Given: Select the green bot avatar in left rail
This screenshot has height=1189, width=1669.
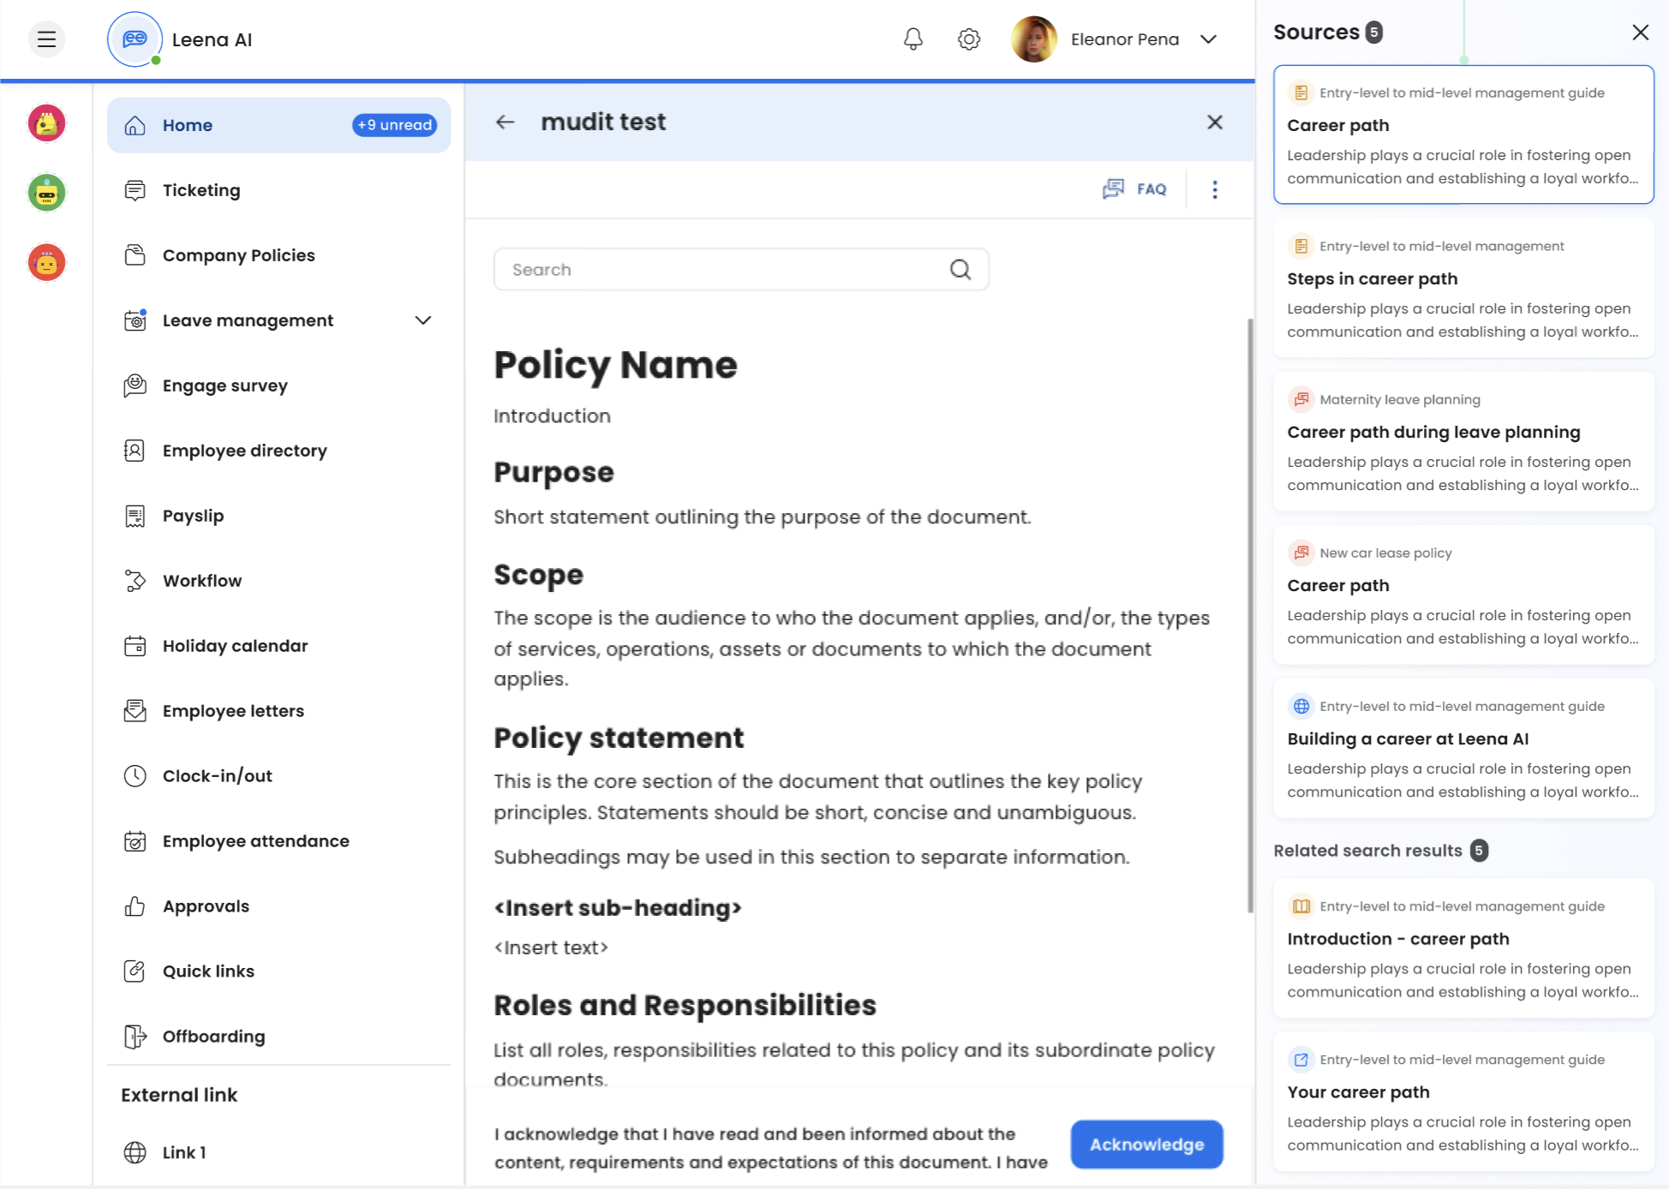Looking at the screenshot, I should pyautogui.click(x=47, y=193).
